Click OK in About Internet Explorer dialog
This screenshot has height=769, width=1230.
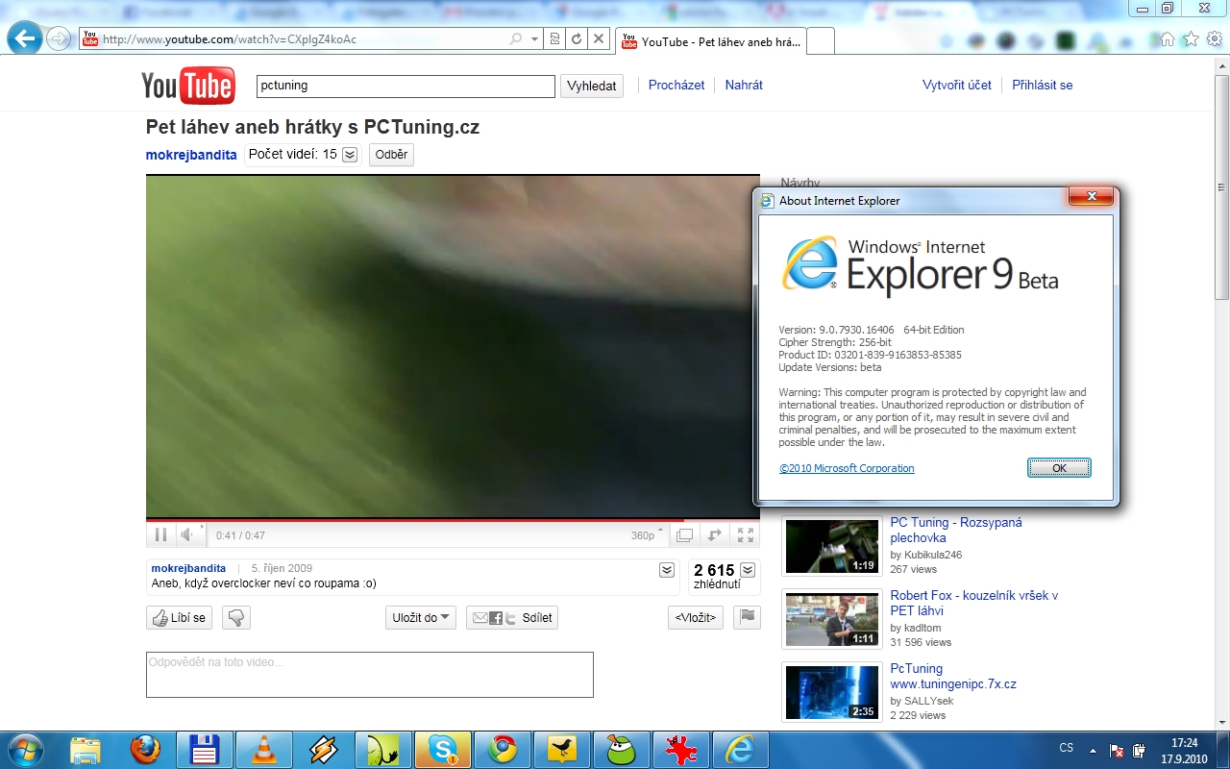1059,468
